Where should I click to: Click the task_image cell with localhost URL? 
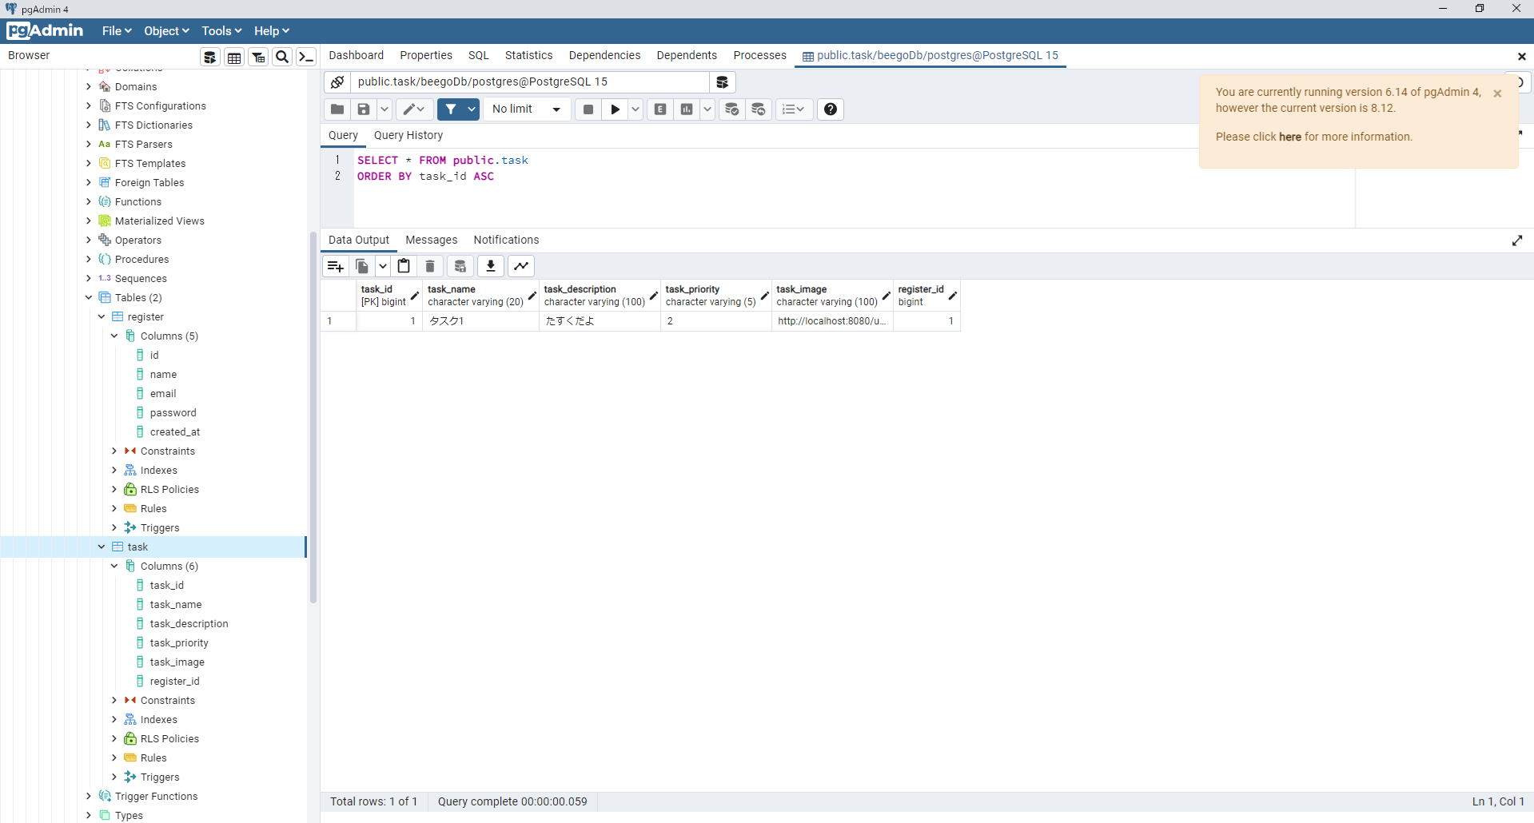point(832,321)
